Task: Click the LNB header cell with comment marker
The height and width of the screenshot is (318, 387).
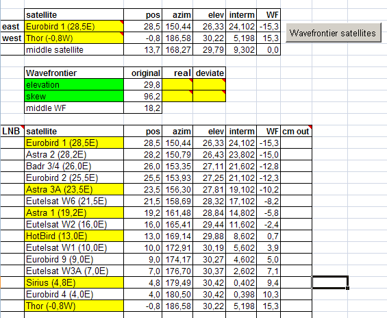Action: [x=12, y=131]
